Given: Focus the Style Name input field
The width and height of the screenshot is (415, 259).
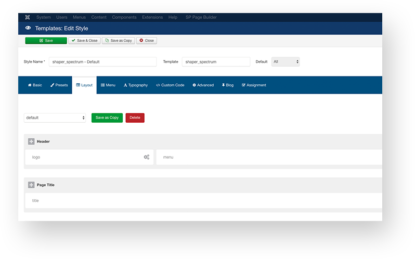Looking at the screenshot, I should coord(102,62).
